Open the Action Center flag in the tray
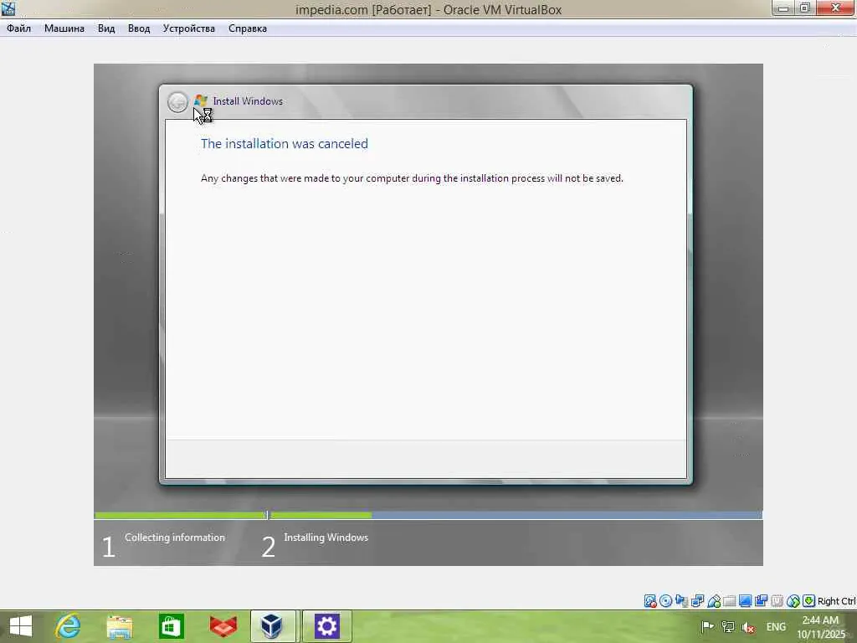 coord(708,626)
